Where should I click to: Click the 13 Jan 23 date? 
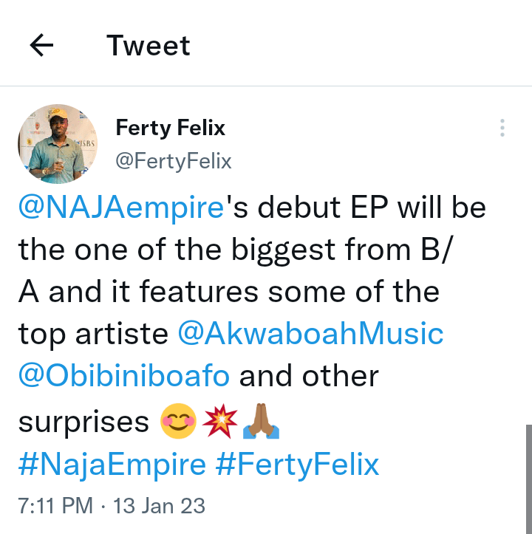tap(158, 506)
